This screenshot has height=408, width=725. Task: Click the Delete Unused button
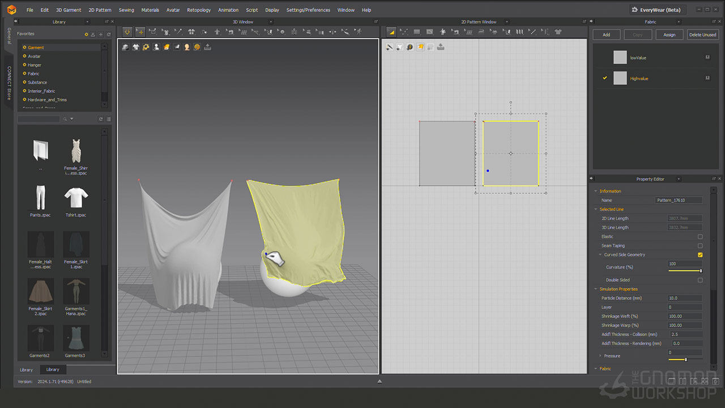(x=702, y=35)
